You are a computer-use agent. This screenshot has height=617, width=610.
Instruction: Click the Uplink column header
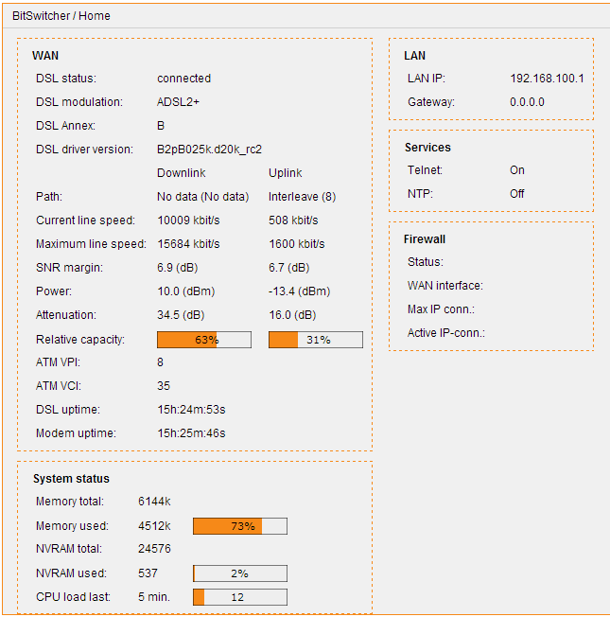tap(285, 173)
